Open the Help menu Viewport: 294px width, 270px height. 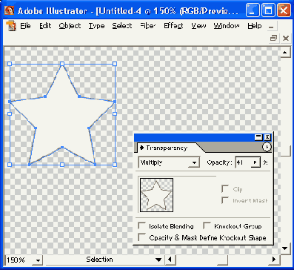point(255,26)
